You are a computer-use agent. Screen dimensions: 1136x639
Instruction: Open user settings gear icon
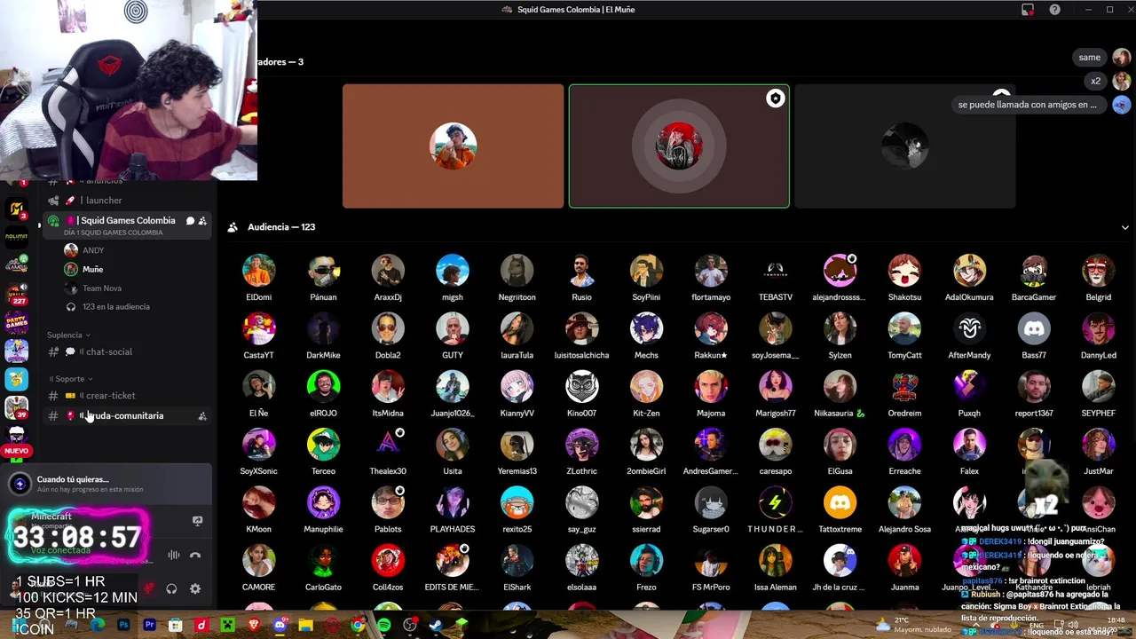coord(195,588)
